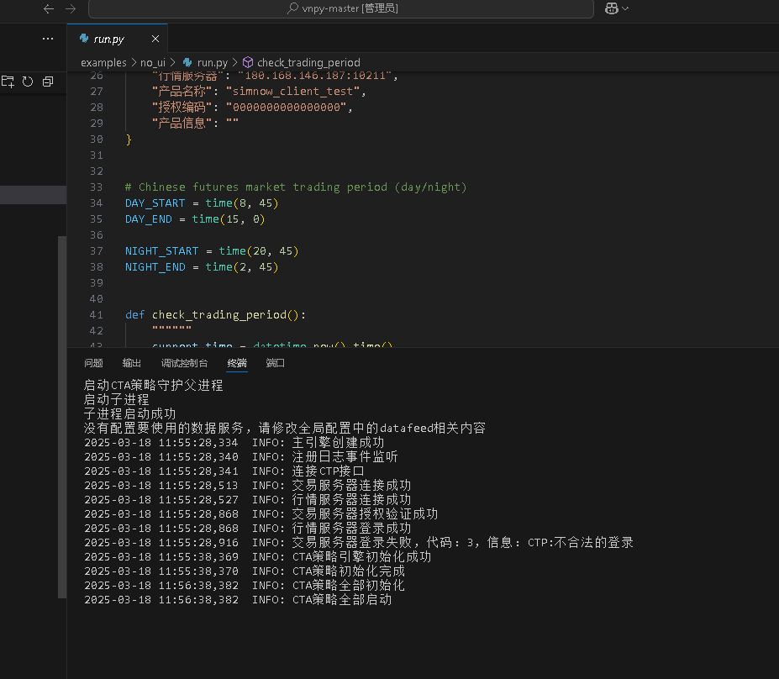Click NIGHT_START on line 37
Screen dimensions: 779x679
pos(161,250)
